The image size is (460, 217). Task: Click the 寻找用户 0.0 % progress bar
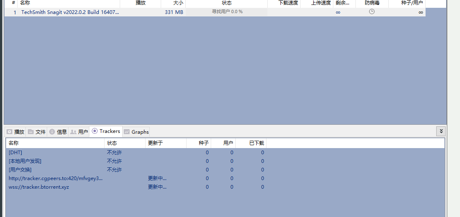point(226,12)
